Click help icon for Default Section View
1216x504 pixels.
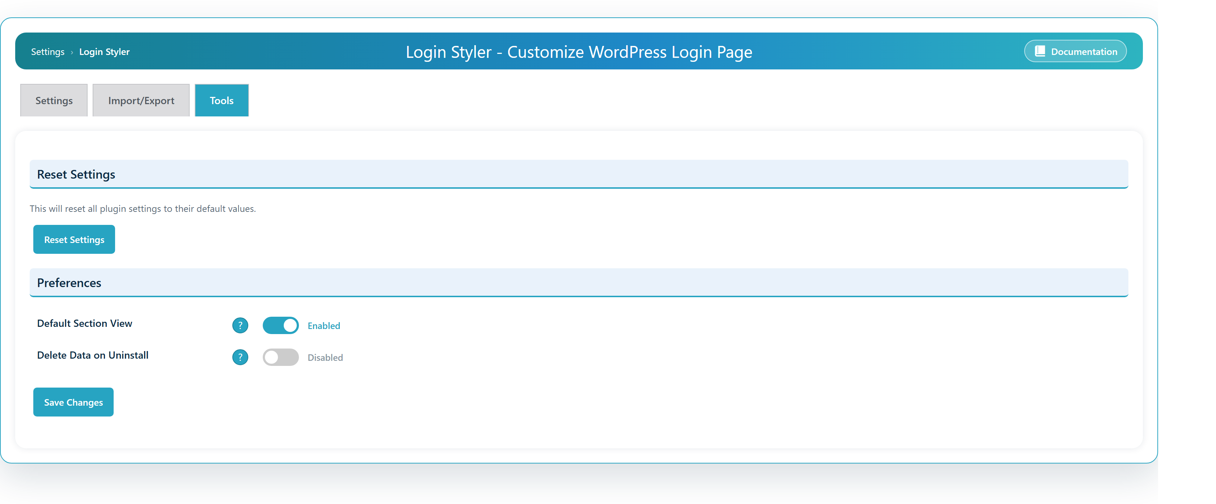coord(240,325)
